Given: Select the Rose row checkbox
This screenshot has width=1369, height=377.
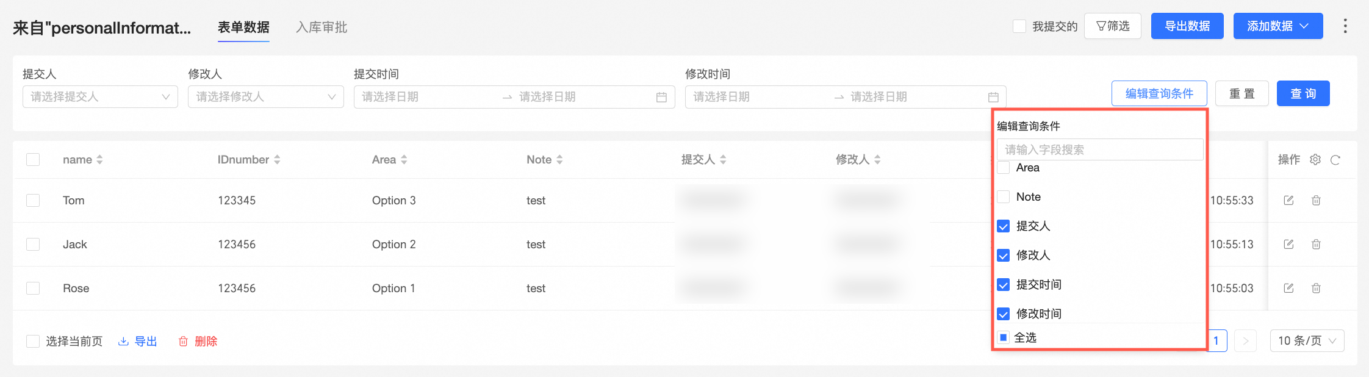Looking at the screenshot, I should tap(33, 288).
